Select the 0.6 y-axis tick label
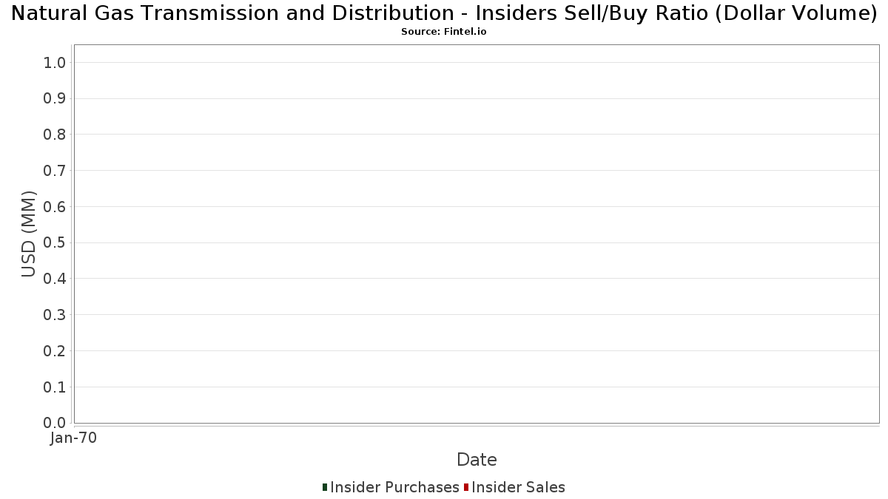Viewport: 888px width, 499px height. 55,207
